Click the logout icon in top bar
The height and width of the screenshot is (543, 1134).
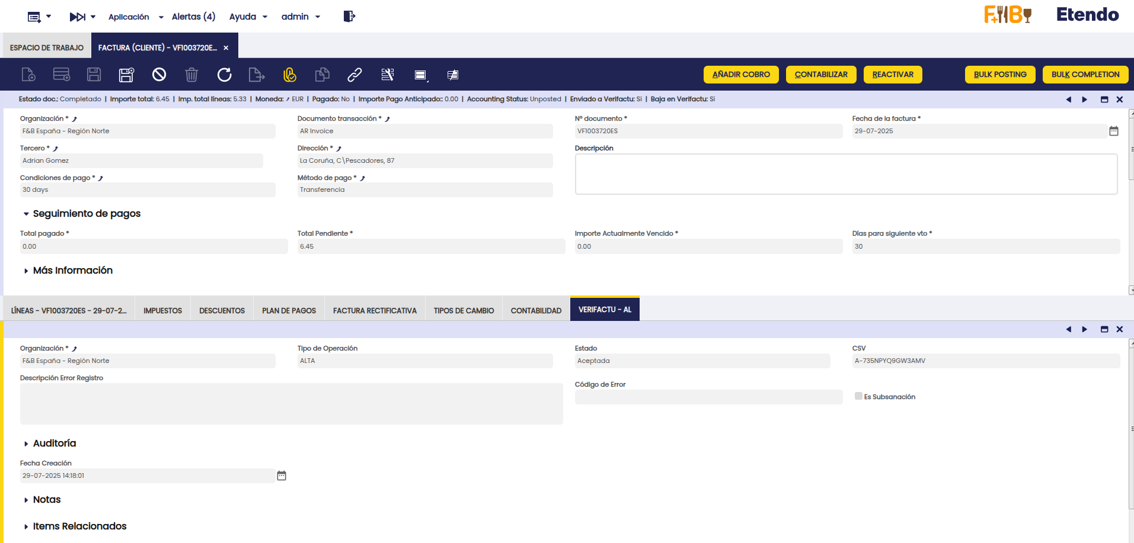(349, 17)
